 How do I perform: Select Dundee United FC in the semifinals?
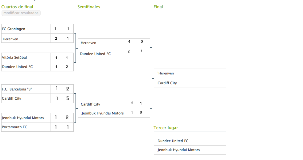click(95, 54)
